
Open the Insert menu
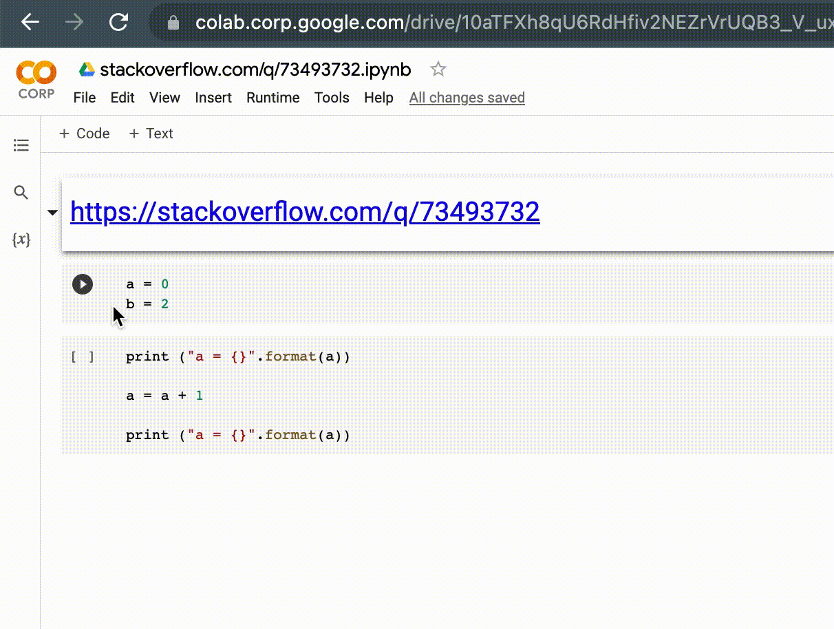pos(213,98)
